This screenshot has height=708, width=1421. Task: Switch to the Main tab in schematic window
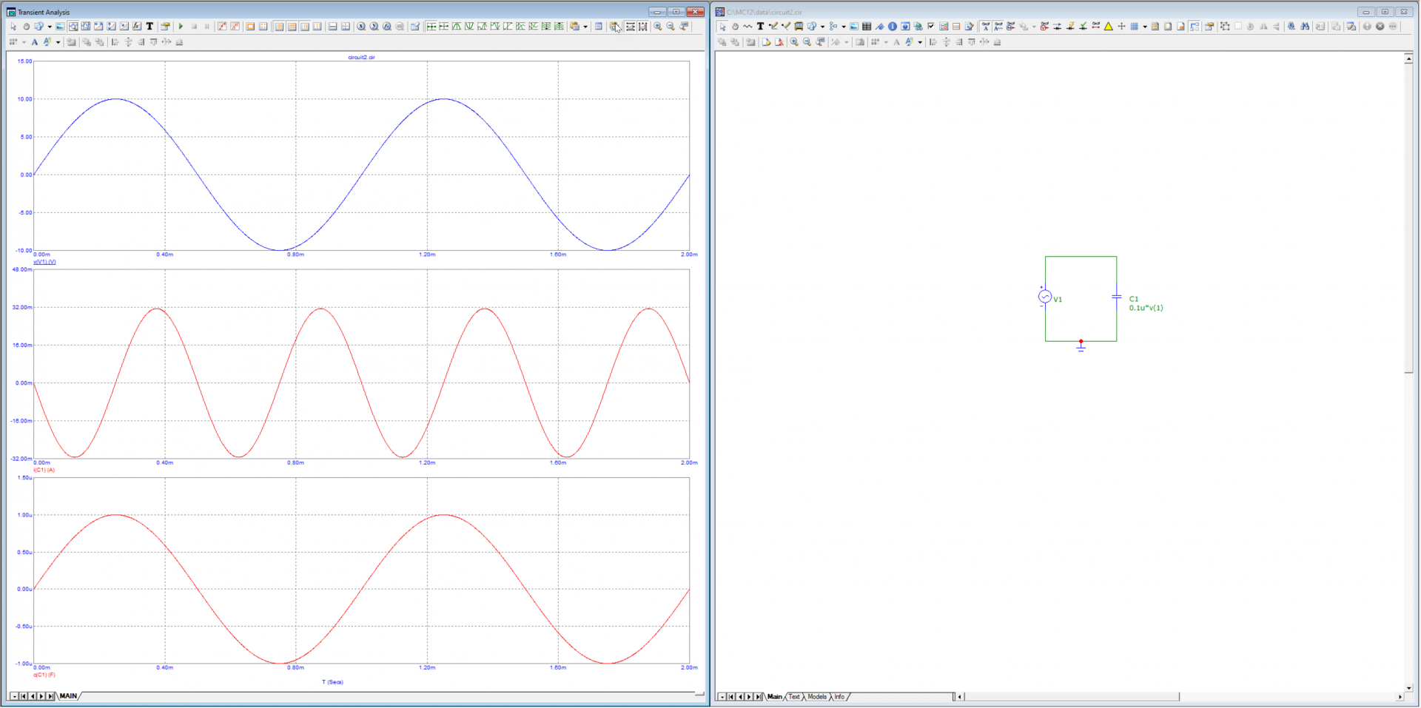pyautogui.click(x=775, y=697)
